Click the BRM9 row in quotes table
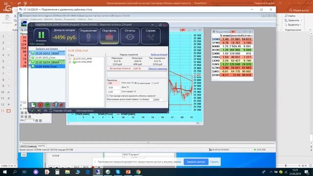 pyautogui.click(x=232, y=75)
